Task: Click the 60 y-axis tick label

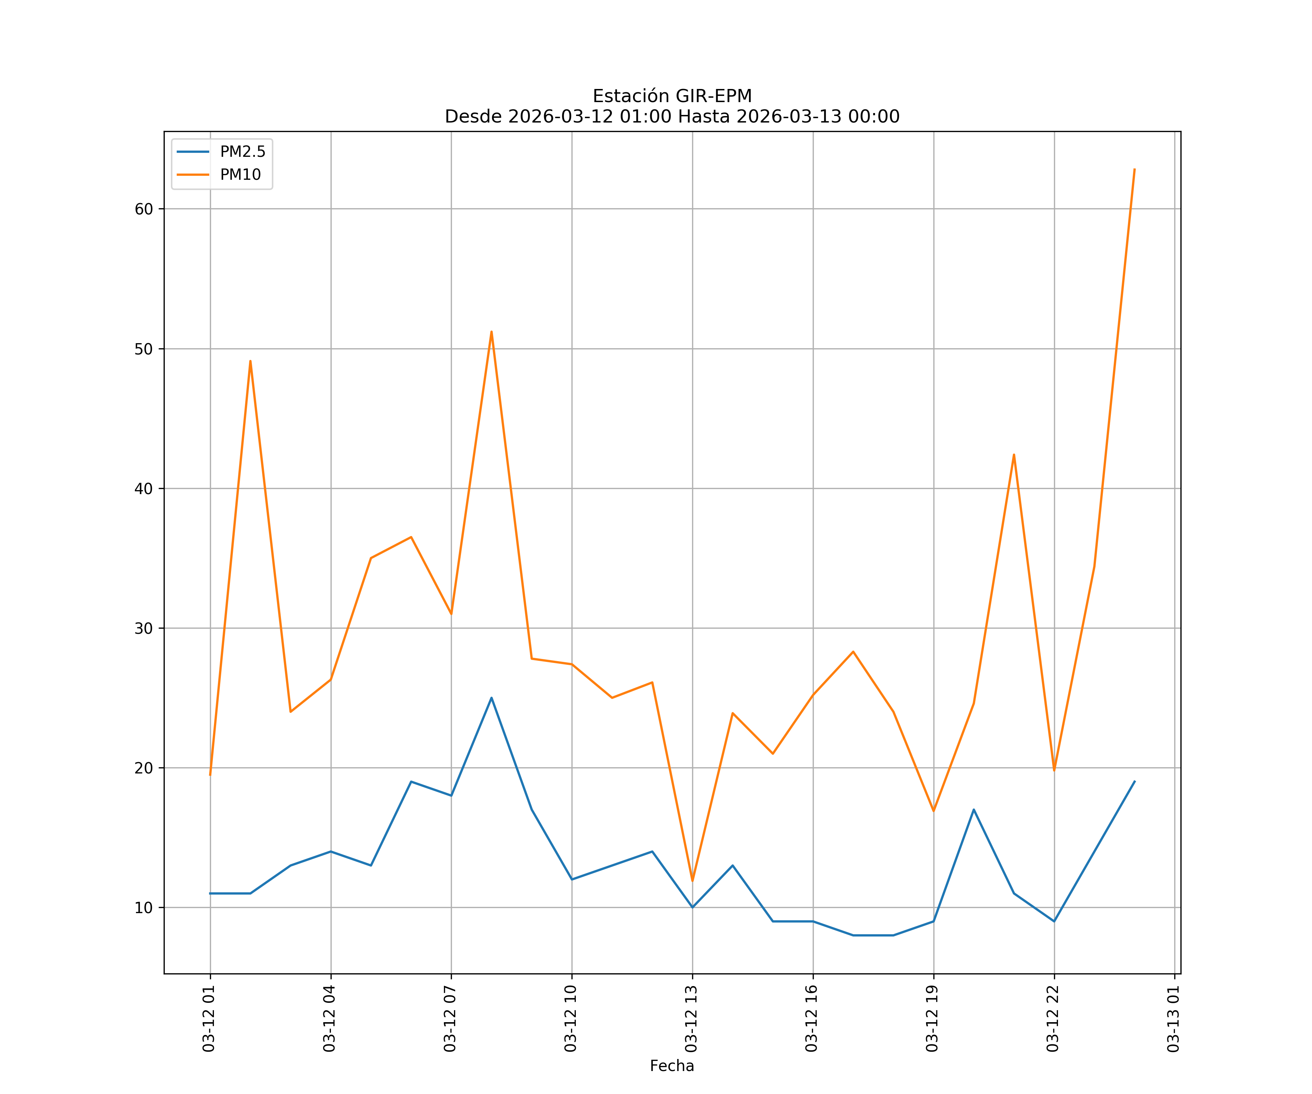Action: (144, 209)
